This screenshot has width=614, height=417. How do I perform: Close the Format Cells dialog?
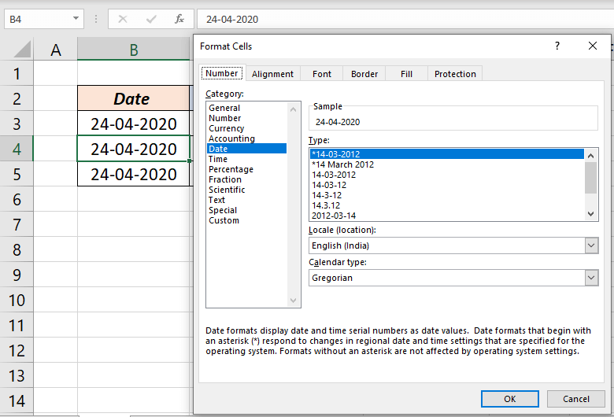[x=593, y=46]
